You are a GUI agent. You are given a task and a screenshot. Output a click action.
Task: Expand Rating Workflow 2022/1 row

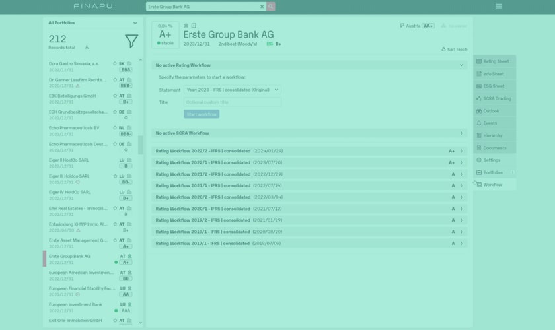(309, 163)
